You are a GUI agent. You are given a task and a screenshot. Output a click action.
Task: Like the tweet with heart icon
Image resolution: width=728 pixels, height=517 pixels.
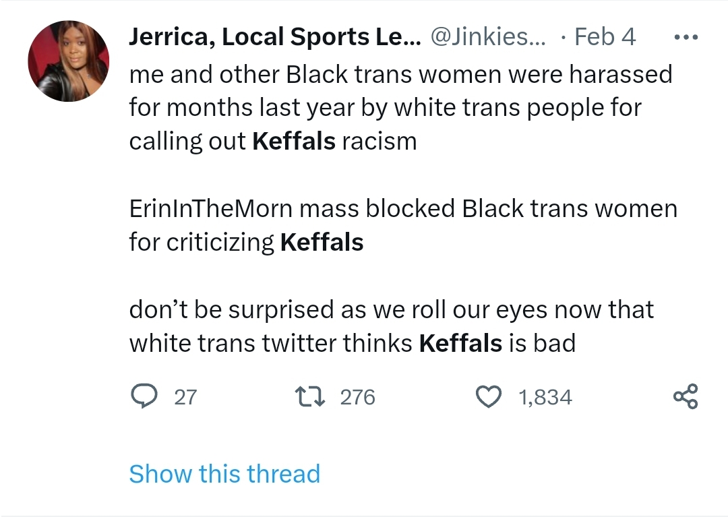(489, 397)
